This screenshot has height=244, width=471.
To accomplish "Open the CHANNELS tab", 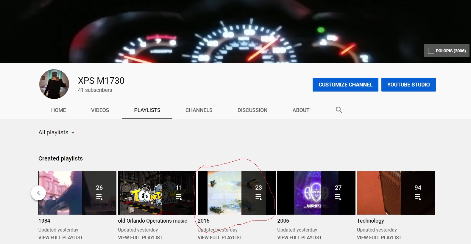I will click(x=199, y=110).
